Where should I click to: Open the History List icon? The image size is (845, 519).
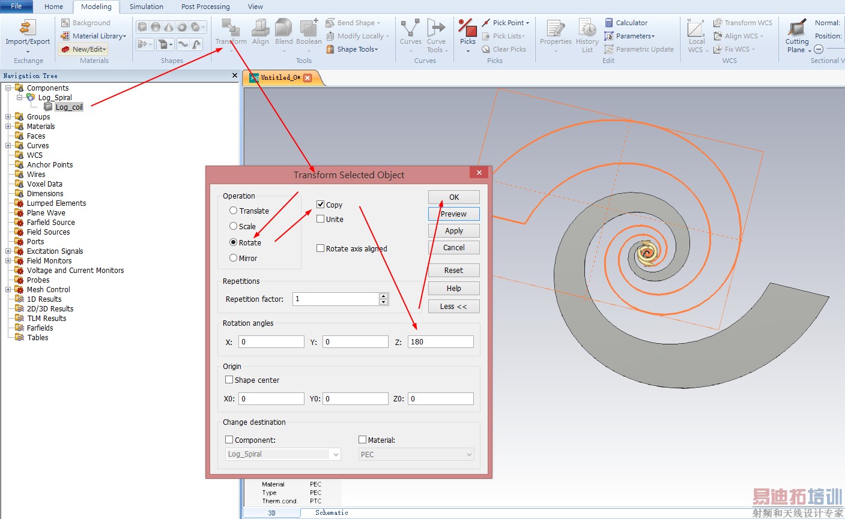[587, 28]
